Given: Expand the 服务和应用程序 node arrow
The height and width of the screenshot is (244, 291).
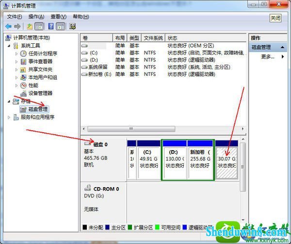Looking at the screenshot, I should click(x=9, y=117).
